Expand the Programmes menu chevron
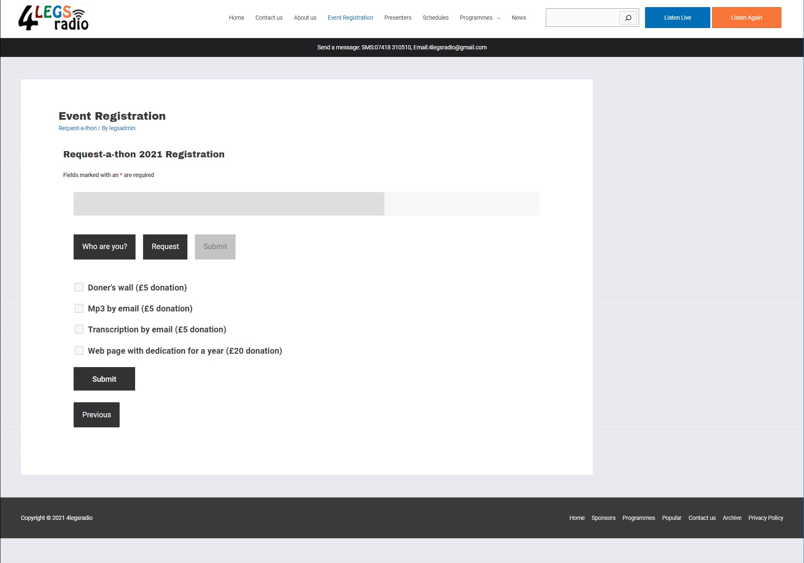Viewport: 804px width, 563px height. (499, 18)
